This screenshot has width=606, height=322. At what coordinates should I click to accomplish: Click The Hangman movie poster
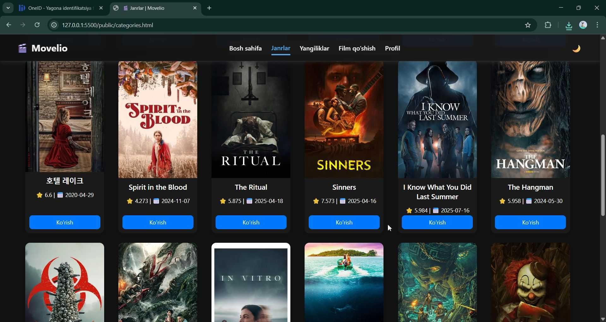coord(530,120)
